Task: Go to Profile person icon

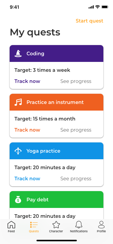Action: point(101,225)
